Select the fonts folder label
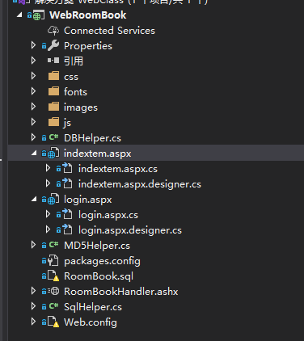Image resolution: width=304 pixels, height=341 pixels. [75, 92]
